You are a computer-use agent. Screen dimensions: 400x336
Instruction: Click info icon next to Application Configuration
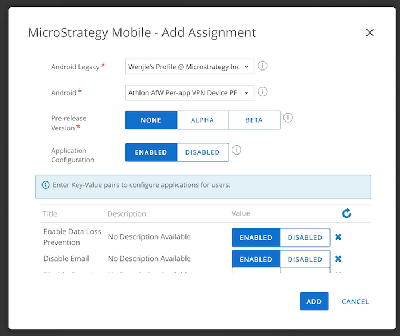(236, 150)
